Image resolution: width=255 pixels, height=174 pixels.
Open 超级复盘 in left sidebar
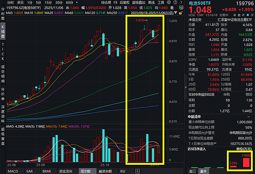[x=3, y=136]
